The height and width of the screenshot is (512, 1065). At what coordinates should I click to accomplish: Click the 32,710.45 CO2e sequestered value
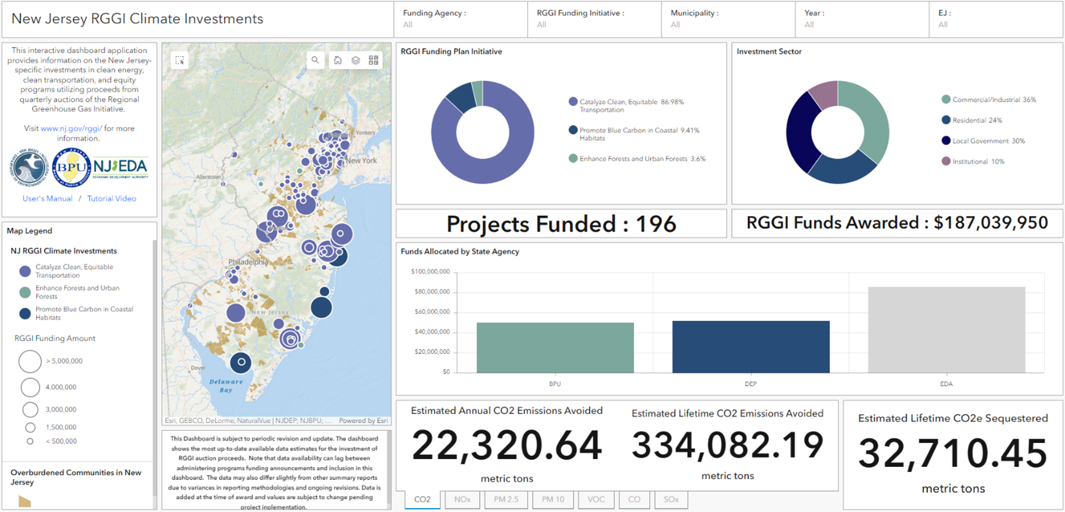tap(953, 453)
